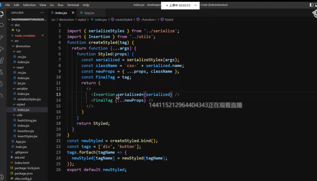The image size is (317, 181).
Task: Switch to the App.jsx tab
Action: tap(89, 13)
